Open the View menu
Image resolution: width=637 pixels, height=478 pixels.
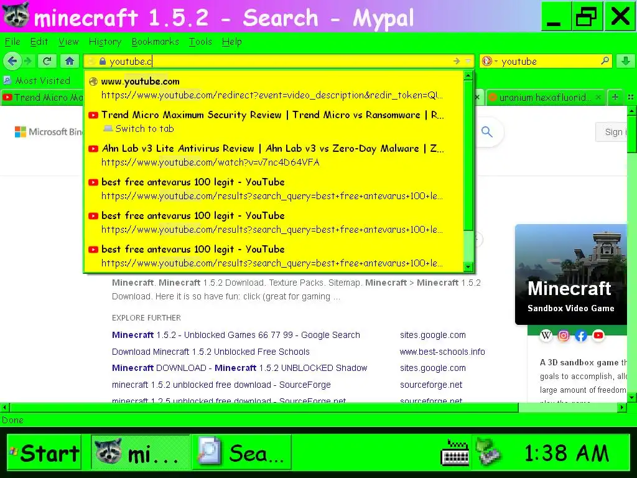pos(68,42)
